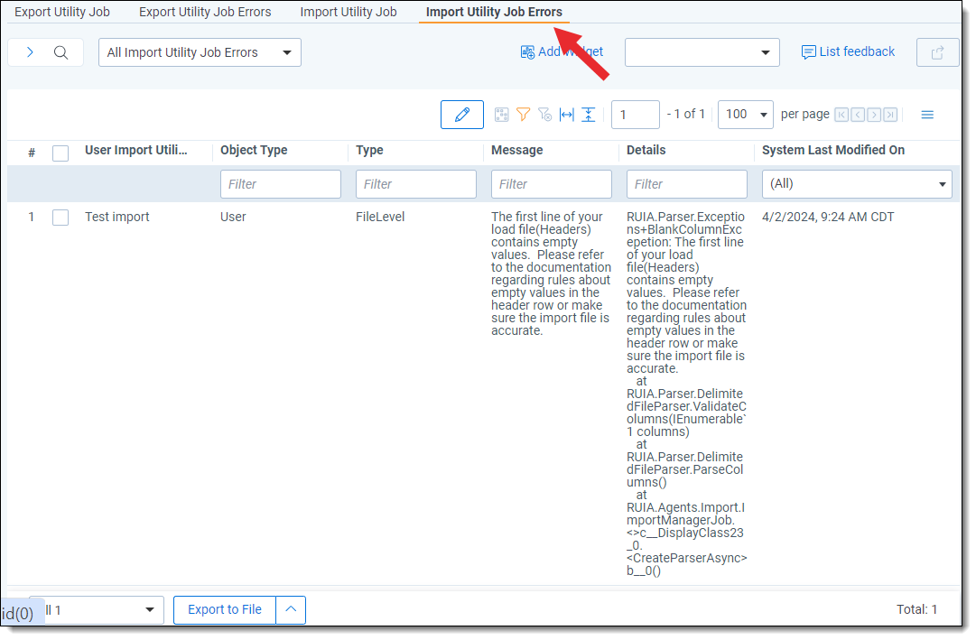Switch to the Import Utility Job tab
Image resolution: width=976 pixels, height=640 pixels.
[349, 13]
